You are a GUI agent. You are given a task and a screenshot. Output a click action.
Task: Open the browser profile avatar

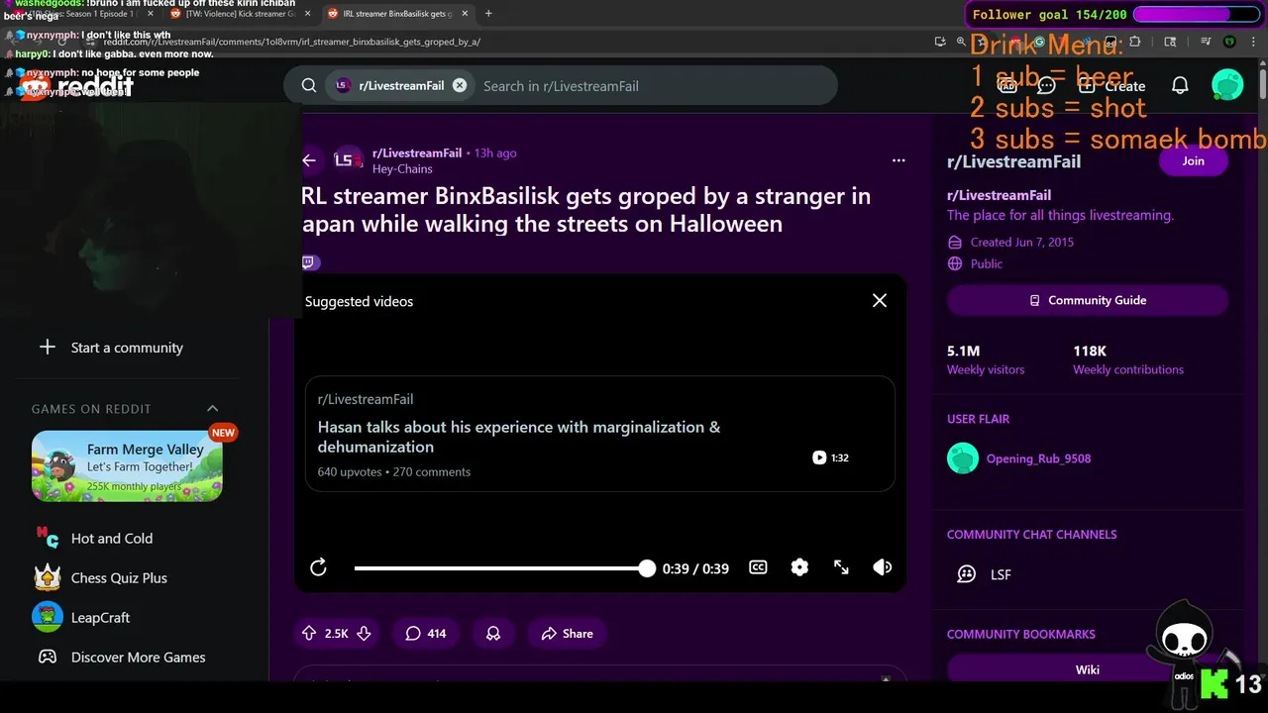[x=1229, y=42]
